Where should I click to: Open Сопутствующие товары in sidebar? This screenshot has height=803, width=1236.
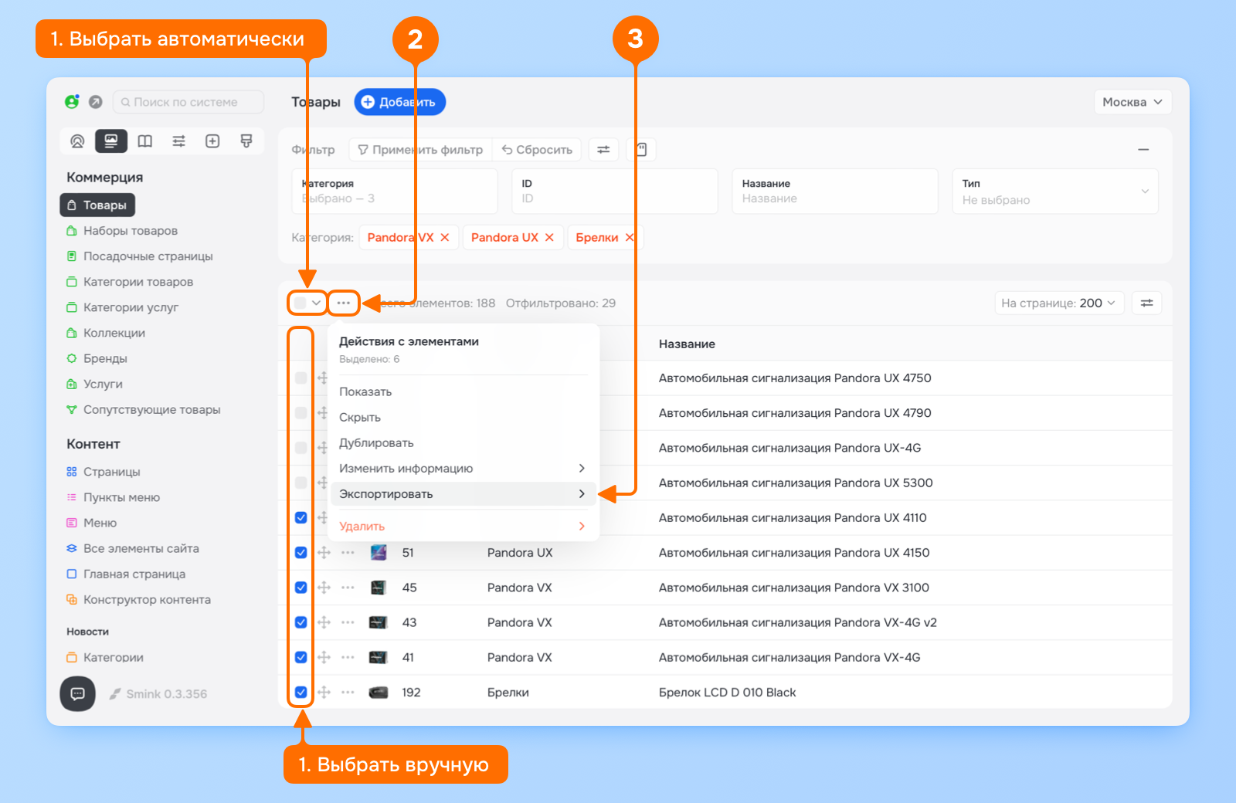[x=151, y=410]
